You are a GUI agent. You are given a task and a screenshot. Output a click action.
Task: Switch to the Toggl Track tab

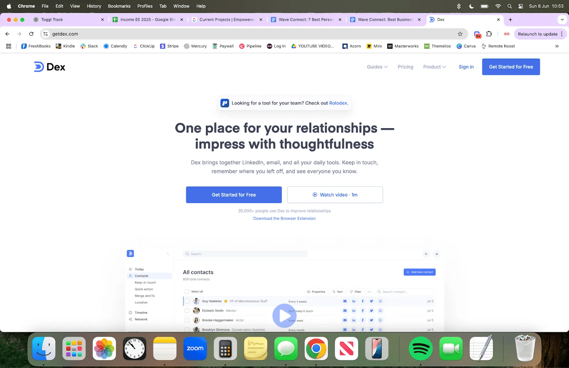[x=69, y=20]
